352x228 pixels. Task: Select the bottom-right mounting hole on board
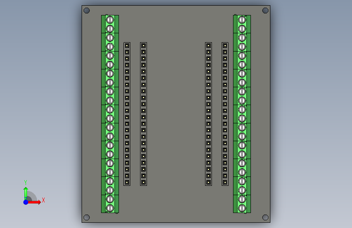click(x=266, y=217)
